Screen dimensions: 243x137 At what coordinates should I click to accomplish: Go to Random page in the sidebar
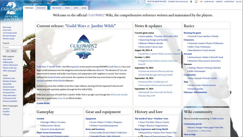9,39
